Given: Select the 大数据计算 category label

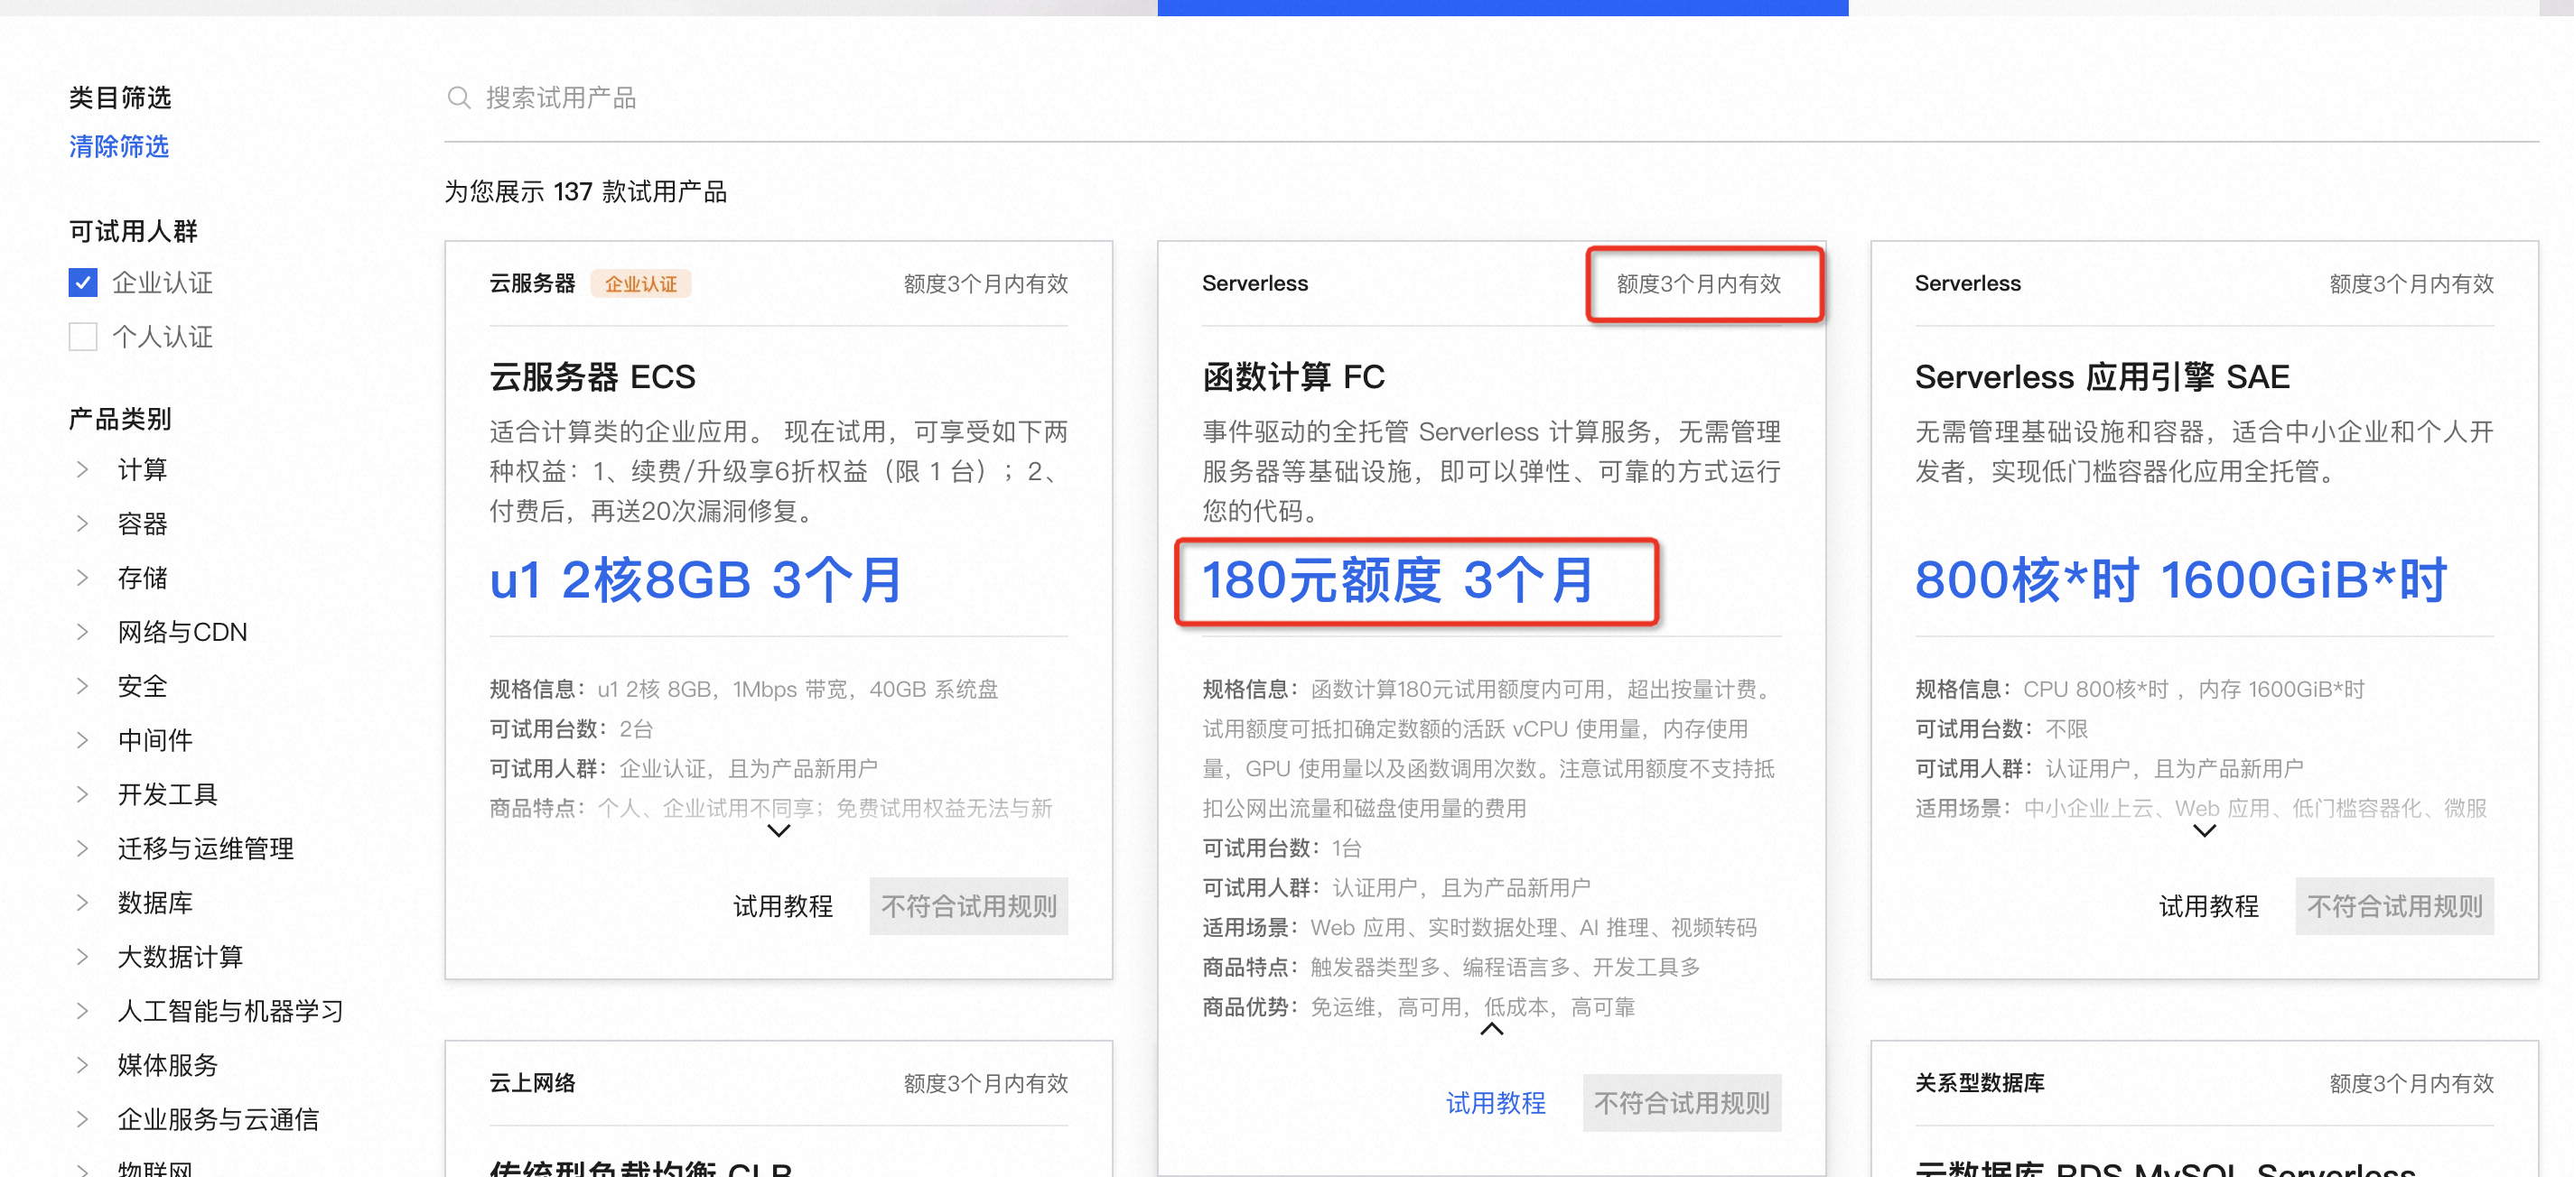Looking at the screenshot, I should click(x=180, y=957).
